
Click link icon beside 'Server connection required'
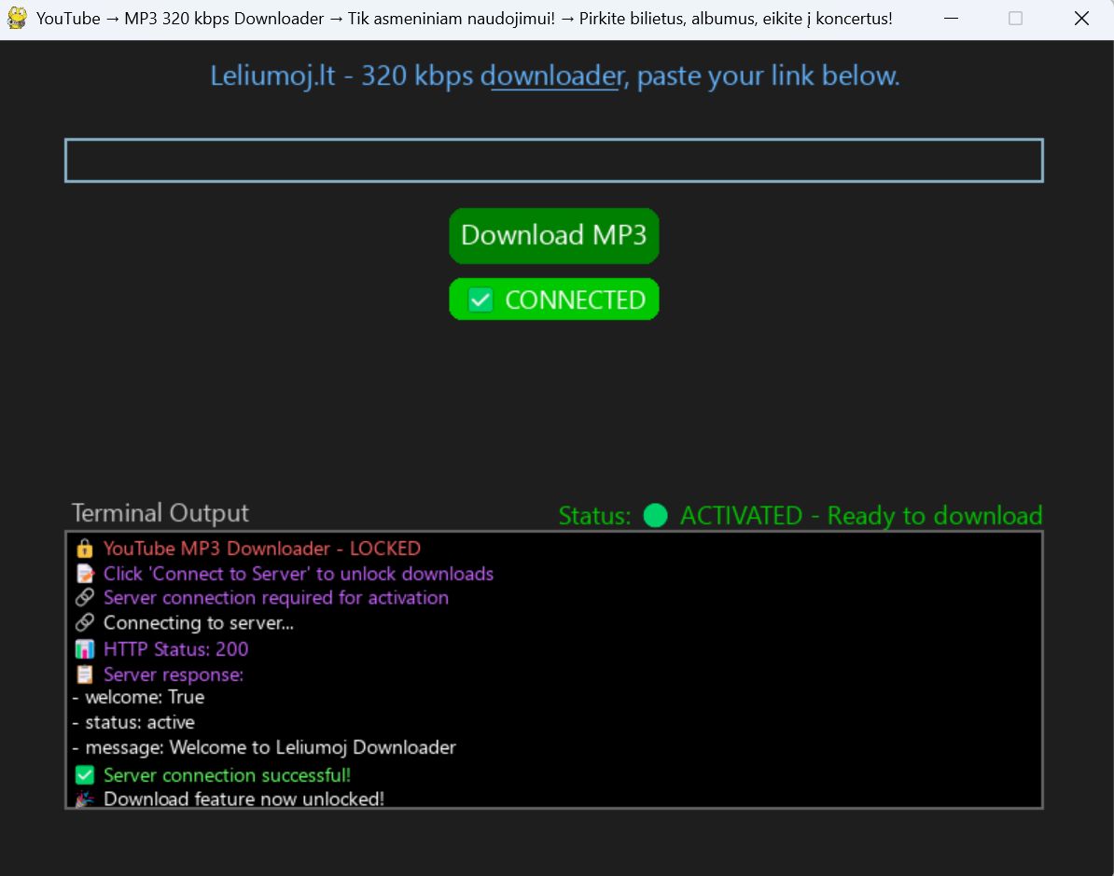[x=85, y=597]
